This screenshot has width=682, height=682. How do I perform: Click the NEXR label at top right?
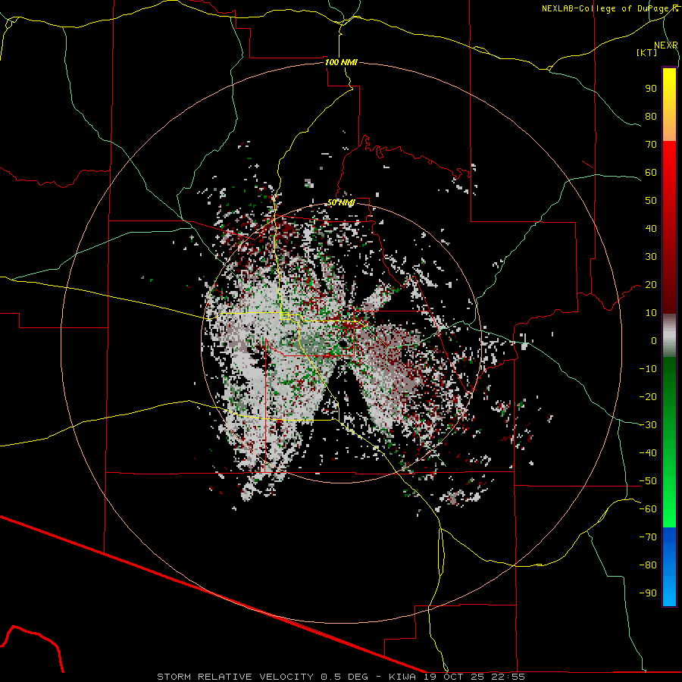[x=666, y=45]
